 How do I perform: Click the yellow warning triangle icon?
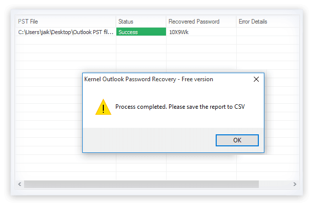(103, 107)
